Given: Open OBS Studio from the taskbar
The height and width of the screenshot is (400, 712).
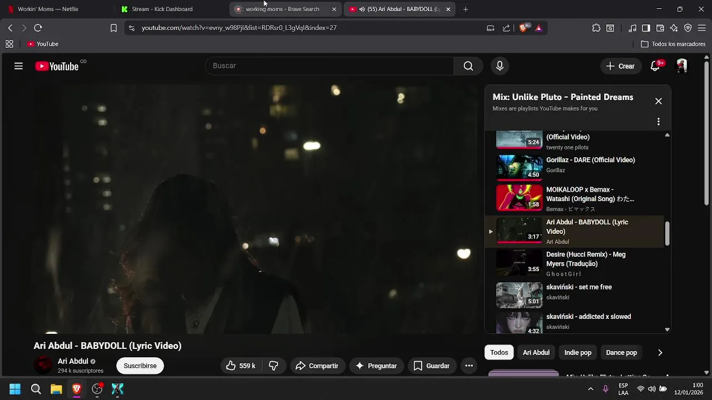Looking at the screenshot, I should click(x=97, y=389).
